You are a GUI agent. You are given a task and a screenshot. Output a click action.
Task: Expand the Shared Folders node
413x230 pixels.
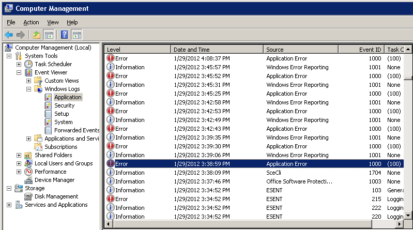coord(19,155)
